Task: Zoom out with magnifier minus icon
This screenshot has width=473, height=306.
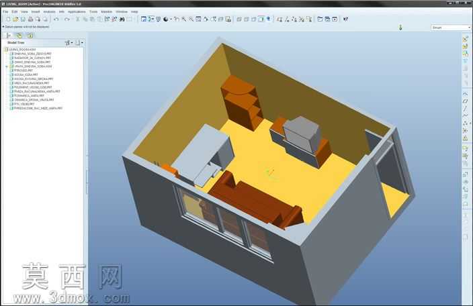Action: (x=191, y=19)
